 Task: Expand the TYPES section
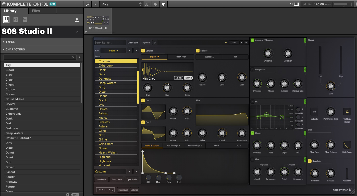pos(10,42)
